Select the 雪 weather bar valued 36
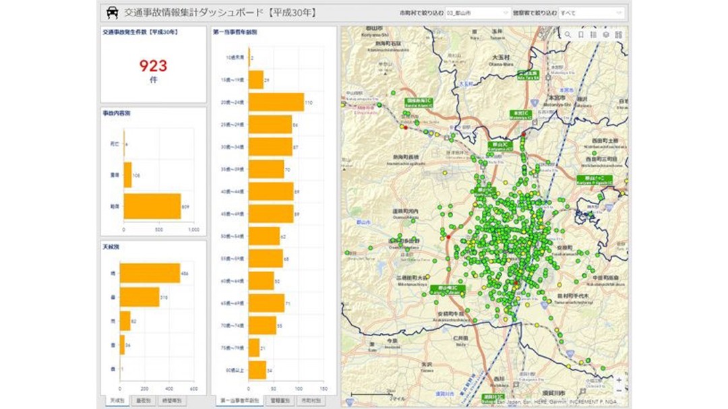728x409 pixels. pyautogui.click(x=122, y=345)
